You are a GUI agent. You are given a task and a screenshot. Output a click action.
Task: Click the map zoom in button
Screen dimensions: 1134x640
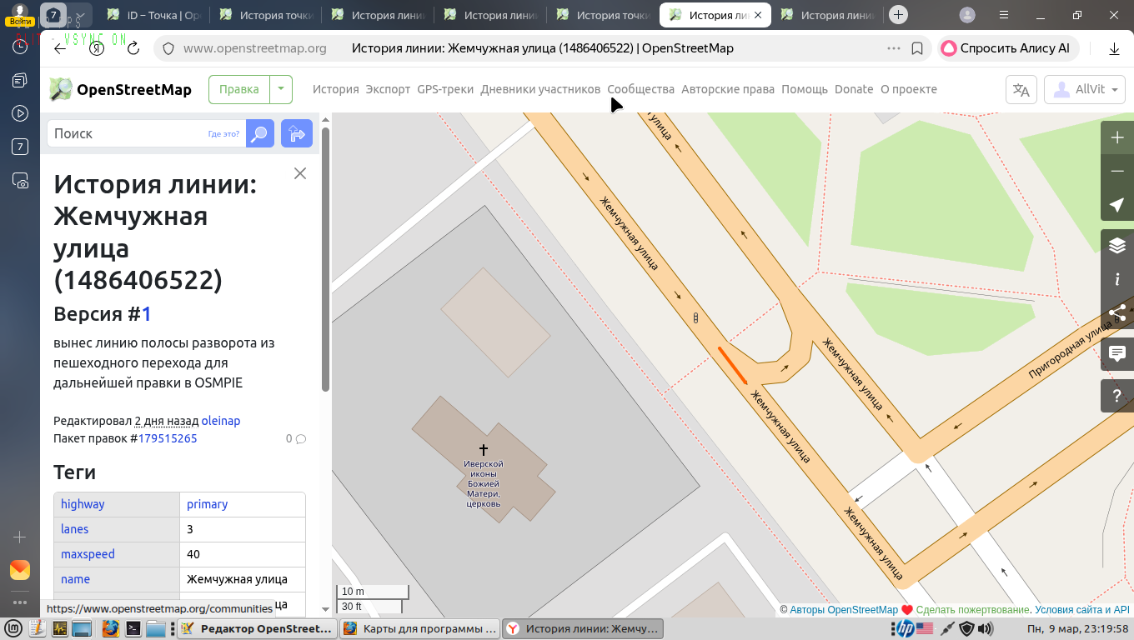[x=1117, y=137]
